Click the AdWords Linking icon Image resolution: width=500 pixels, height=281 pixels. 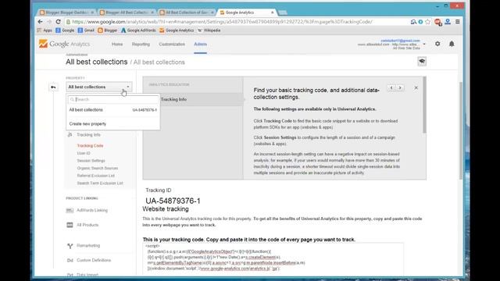coord(70,210)
